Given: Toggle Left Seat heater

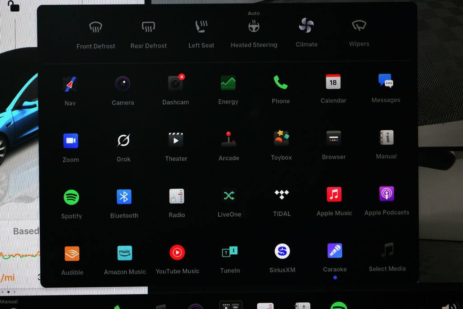Looking at the screenshot, I should (x=201, y=27).
